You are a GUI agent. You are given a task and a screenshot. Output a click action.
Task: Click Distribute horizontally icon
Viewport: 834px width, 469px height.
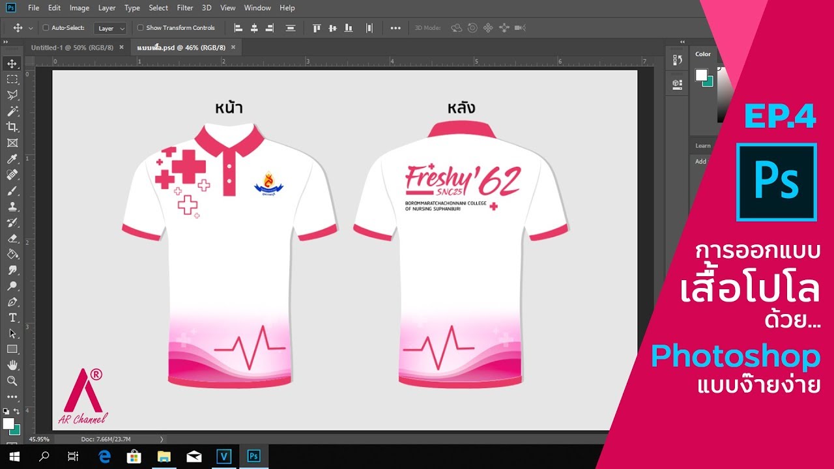tap(369, 28)
